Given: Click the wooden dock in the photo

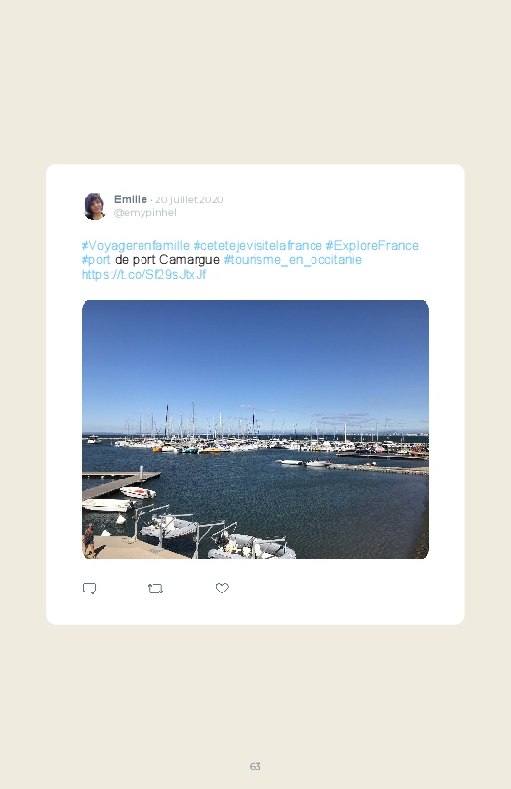Looking at the screenshot, I should click(x=119, y=483).
